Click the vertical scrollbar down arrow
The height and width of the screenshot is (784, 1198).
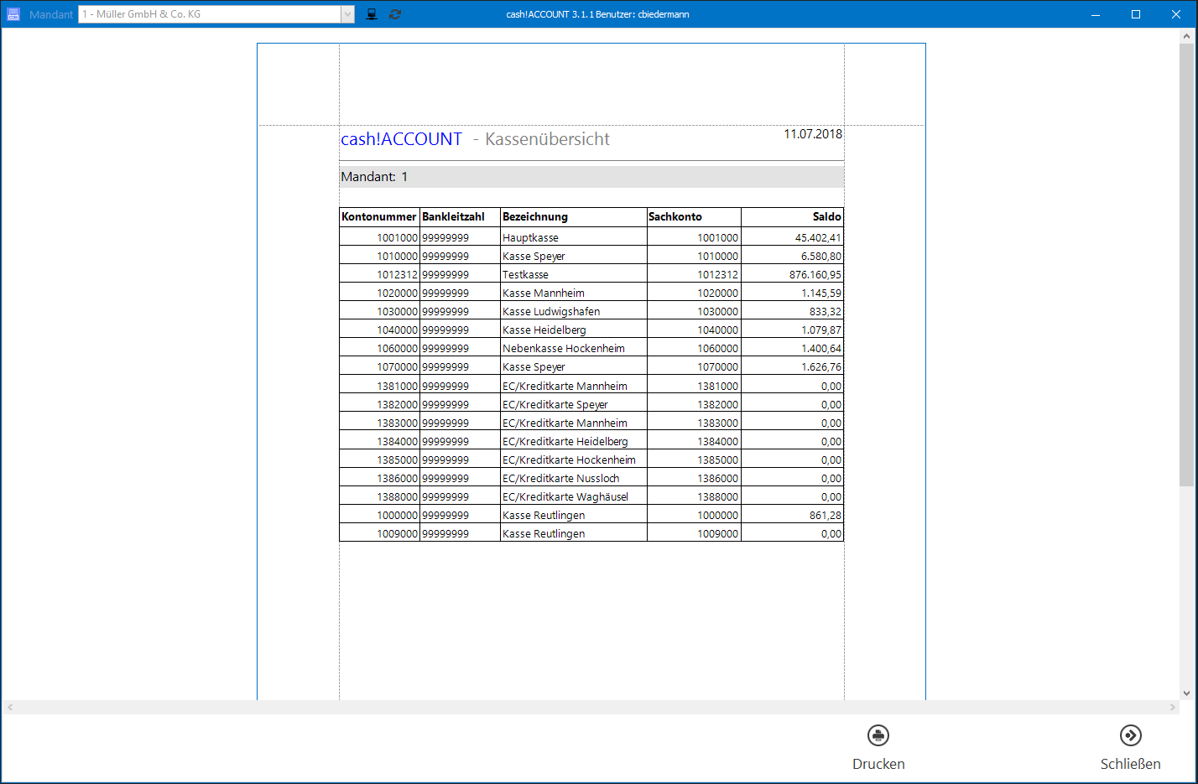coord(1186,693)
